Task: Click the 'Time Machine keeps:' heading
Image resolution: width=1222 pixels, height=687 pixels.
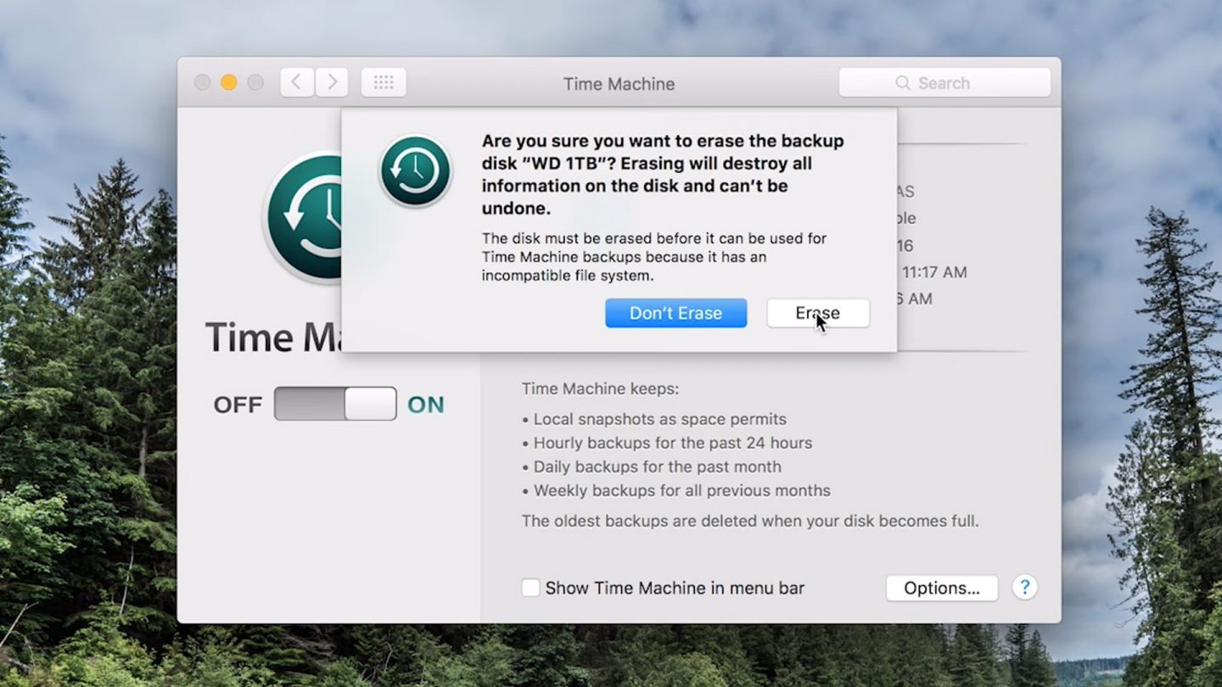Action: 601,389
